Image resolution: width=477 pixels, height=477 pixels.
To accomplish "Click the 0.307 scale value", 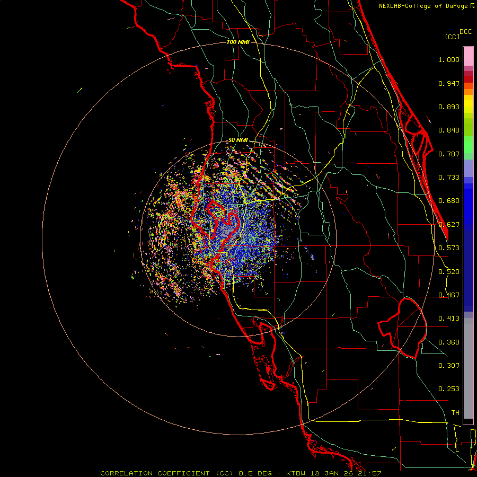I will tap(449, 365).
